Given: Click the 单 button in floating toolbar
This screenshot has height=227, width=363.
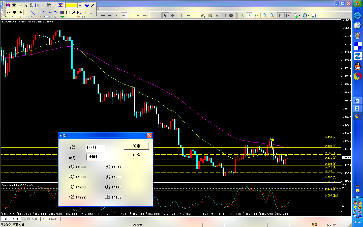Looking at the screenshot, I should (20, 5).
